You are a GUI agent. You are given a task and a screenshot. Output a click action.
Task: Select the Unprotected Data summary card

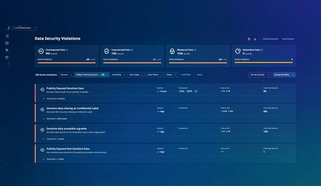click(x=132, y=56)
